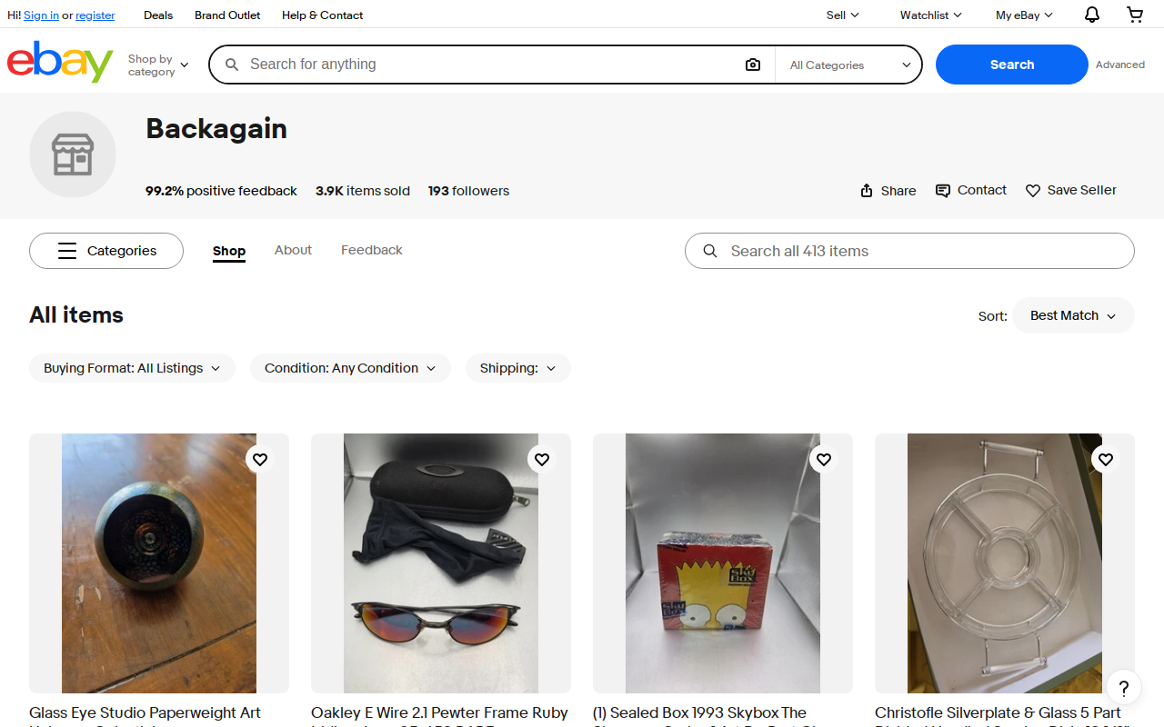Open the Best Match sort dropdown

point(1073,315)
